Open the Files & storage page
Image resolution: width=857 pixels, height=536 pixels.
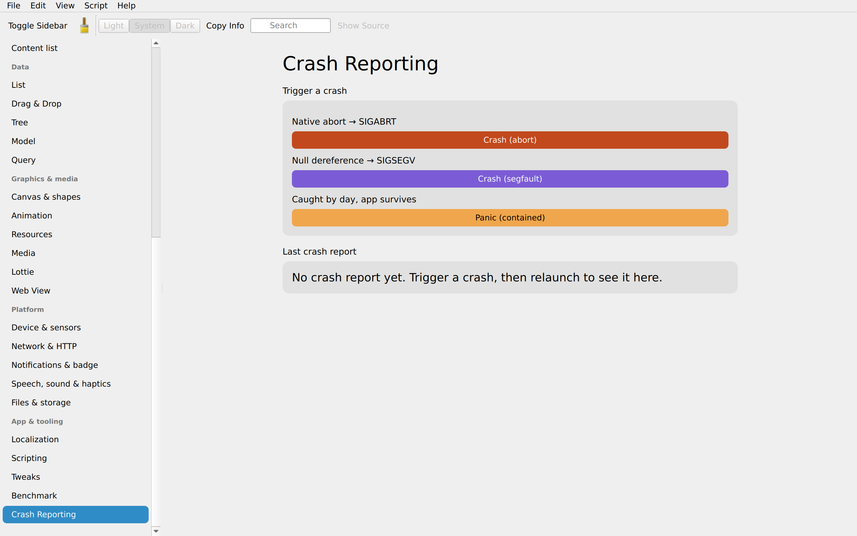[x=75, y=403]
